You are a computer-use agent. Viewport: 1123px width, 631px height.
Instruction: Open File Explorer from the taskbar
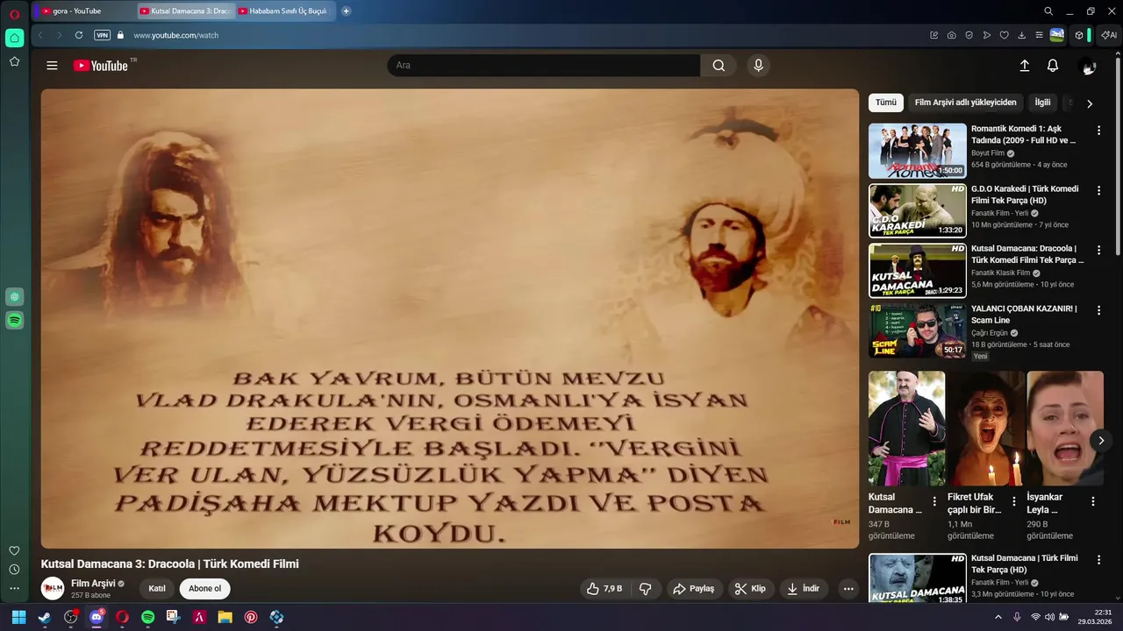pos(225,617)
